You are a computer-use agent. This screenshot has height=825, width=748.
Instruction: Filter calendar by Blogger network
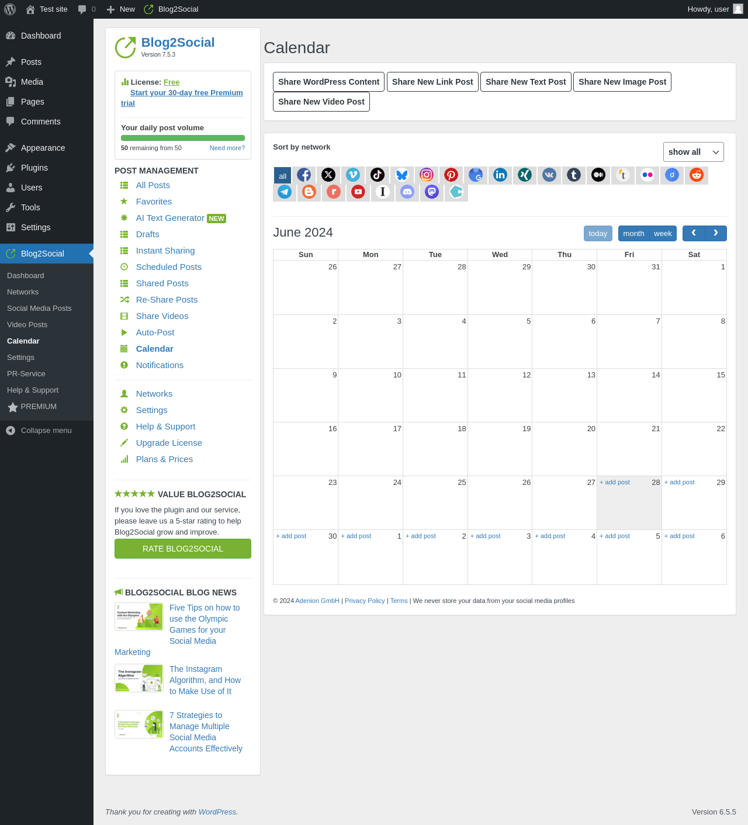pyautogui.click(x=309, y=192)
